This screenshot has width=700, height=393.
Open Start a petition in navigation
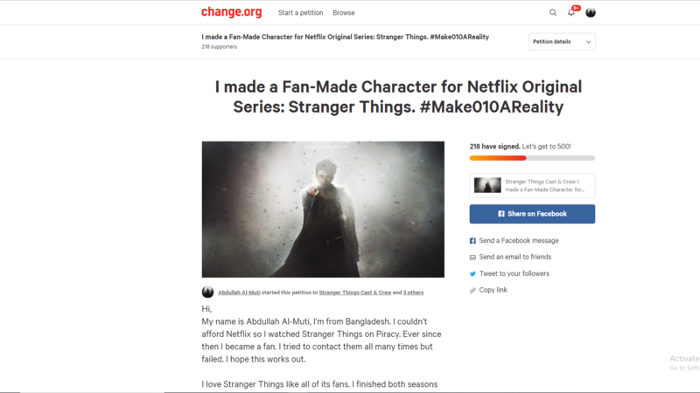point(300,13)
